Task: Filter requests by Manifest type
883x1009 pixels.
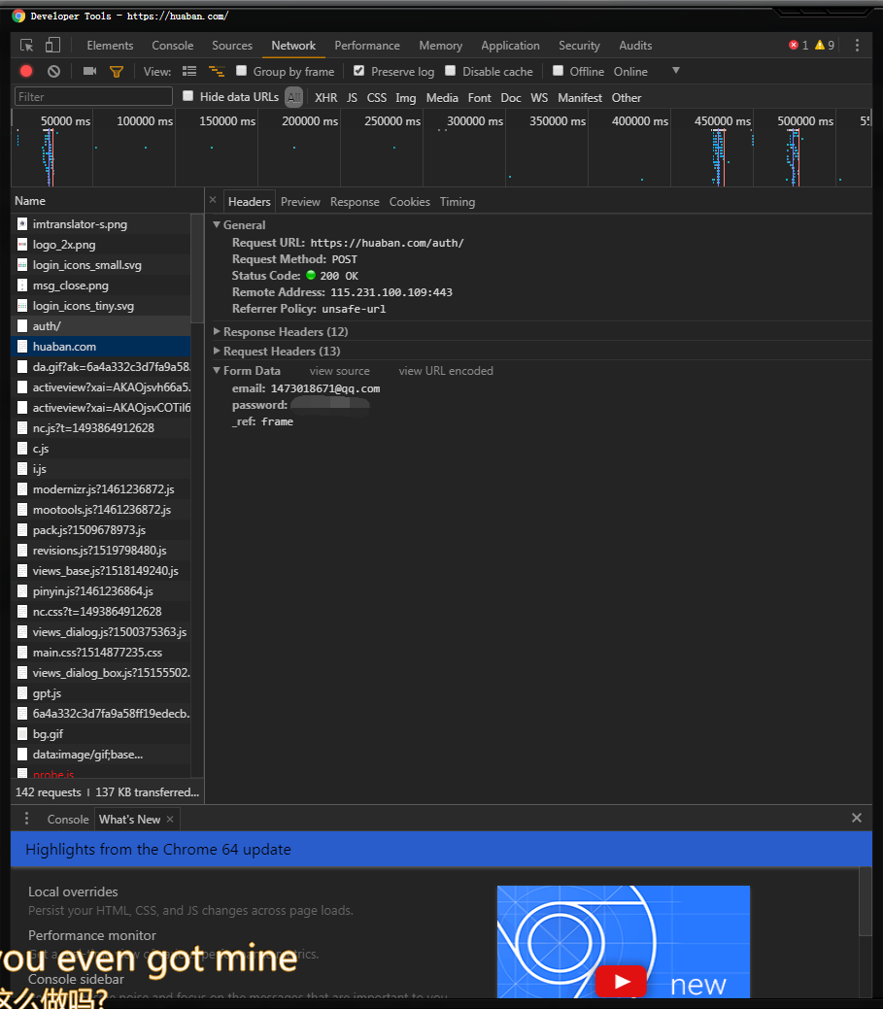Action: 580,97
